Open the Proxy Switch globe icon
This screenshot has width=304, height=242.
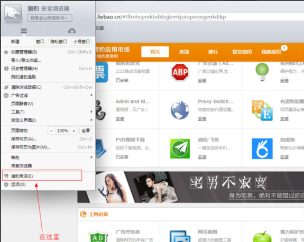[180, 110]
